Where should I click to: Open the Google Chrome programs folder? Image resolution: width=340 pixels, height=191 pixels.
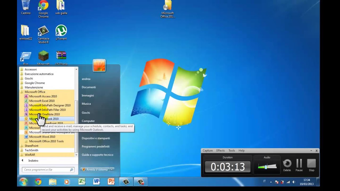click(x=35, y=83)
